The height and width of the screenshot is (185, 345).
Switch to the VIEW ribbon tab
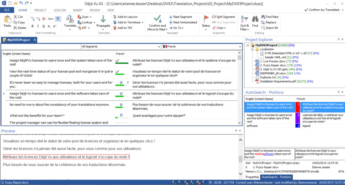pos(110,10)
